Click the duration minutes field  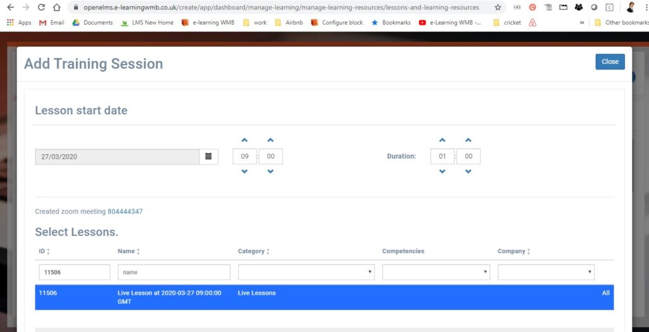pos(468,156)
